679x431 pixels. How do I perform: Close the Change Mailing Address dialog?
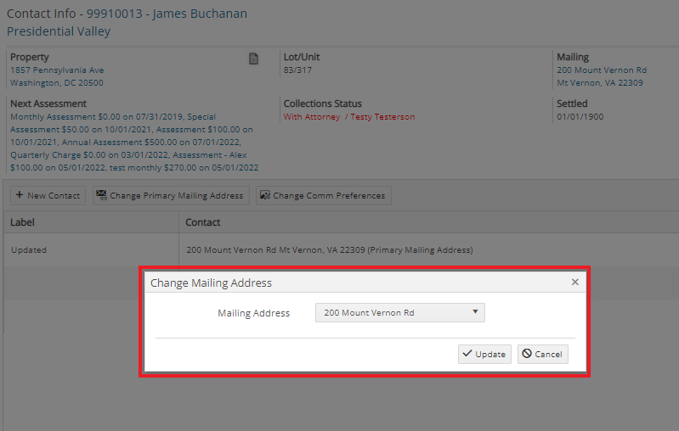(574, 283)
